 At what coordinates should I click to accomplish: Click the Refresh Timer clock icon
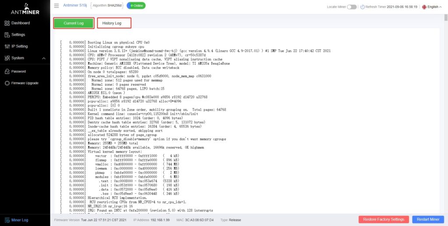pos(362,7)
